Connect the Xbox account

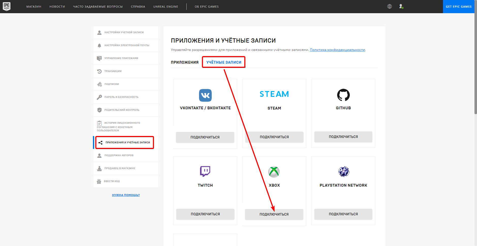274,214
